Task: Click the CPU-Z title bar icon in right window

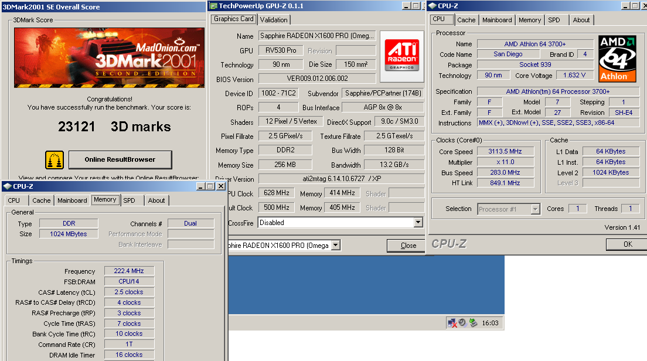Action: (433, 6)
